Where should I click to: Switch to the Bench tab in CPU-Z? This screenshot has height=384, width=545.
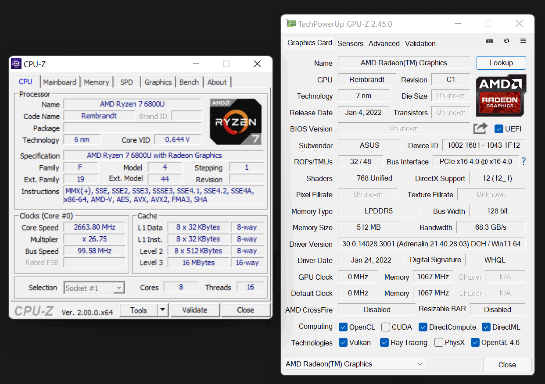click(x=189, y=82)
